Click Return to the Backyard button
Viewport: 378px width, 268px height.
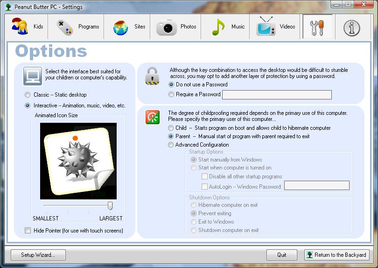337,255
